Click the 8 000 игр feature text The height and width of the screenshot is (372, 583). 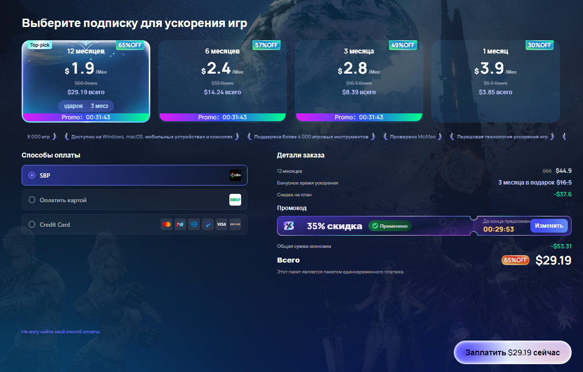38,137
